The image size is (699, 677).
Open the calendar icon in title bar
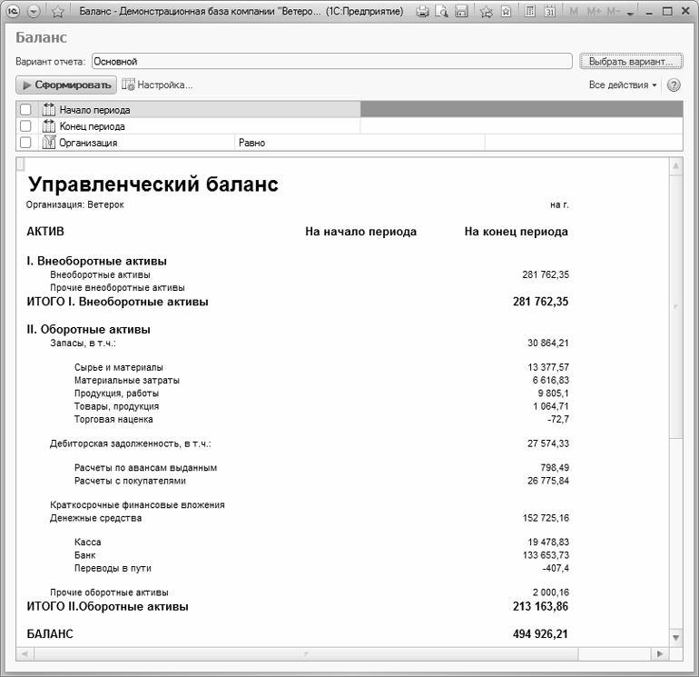click(x=549, y=12)
